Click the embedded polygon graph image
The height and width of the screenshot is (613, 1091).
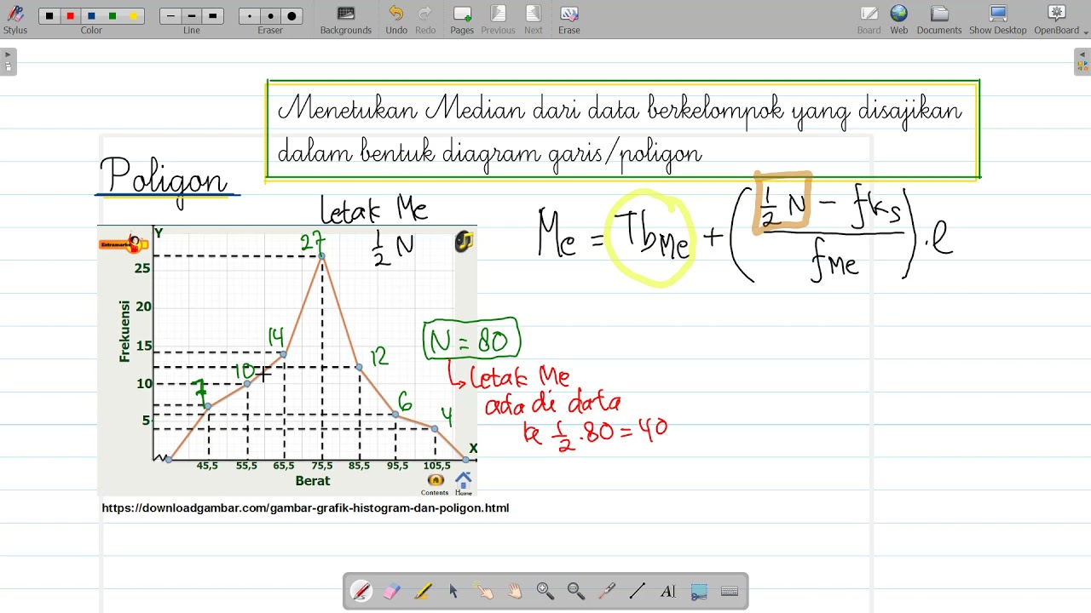(x=287, y=361)
